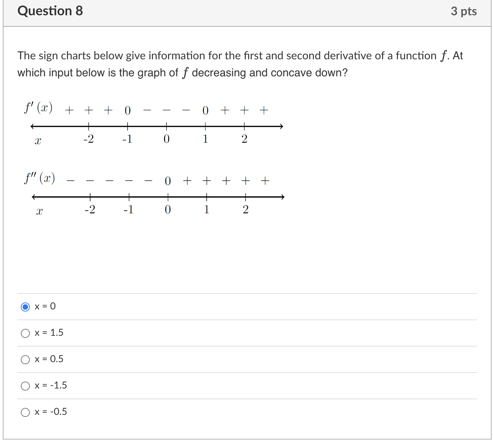
Task: Click the 1 tick label on f'(x) line
Action: pos(205,139)
